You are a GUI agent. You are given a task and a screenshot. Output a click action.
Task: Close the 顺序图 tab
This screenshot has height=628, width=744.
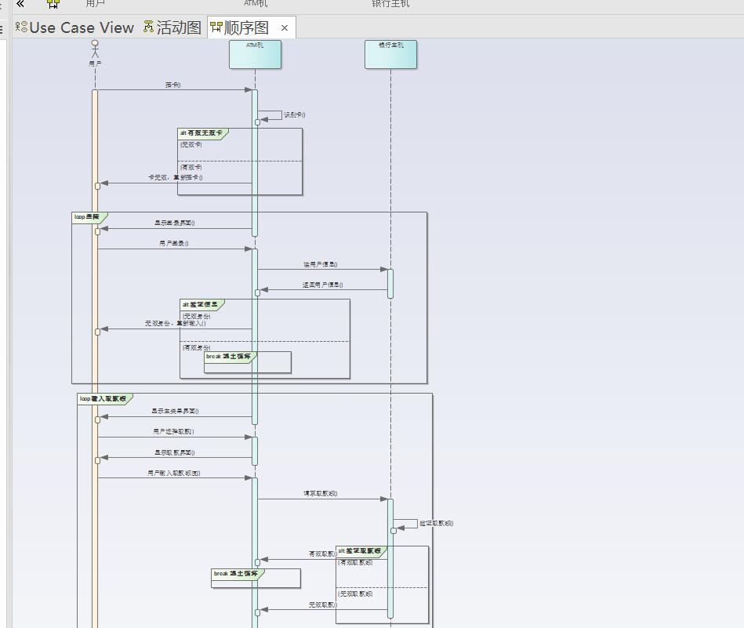(285, 28)
